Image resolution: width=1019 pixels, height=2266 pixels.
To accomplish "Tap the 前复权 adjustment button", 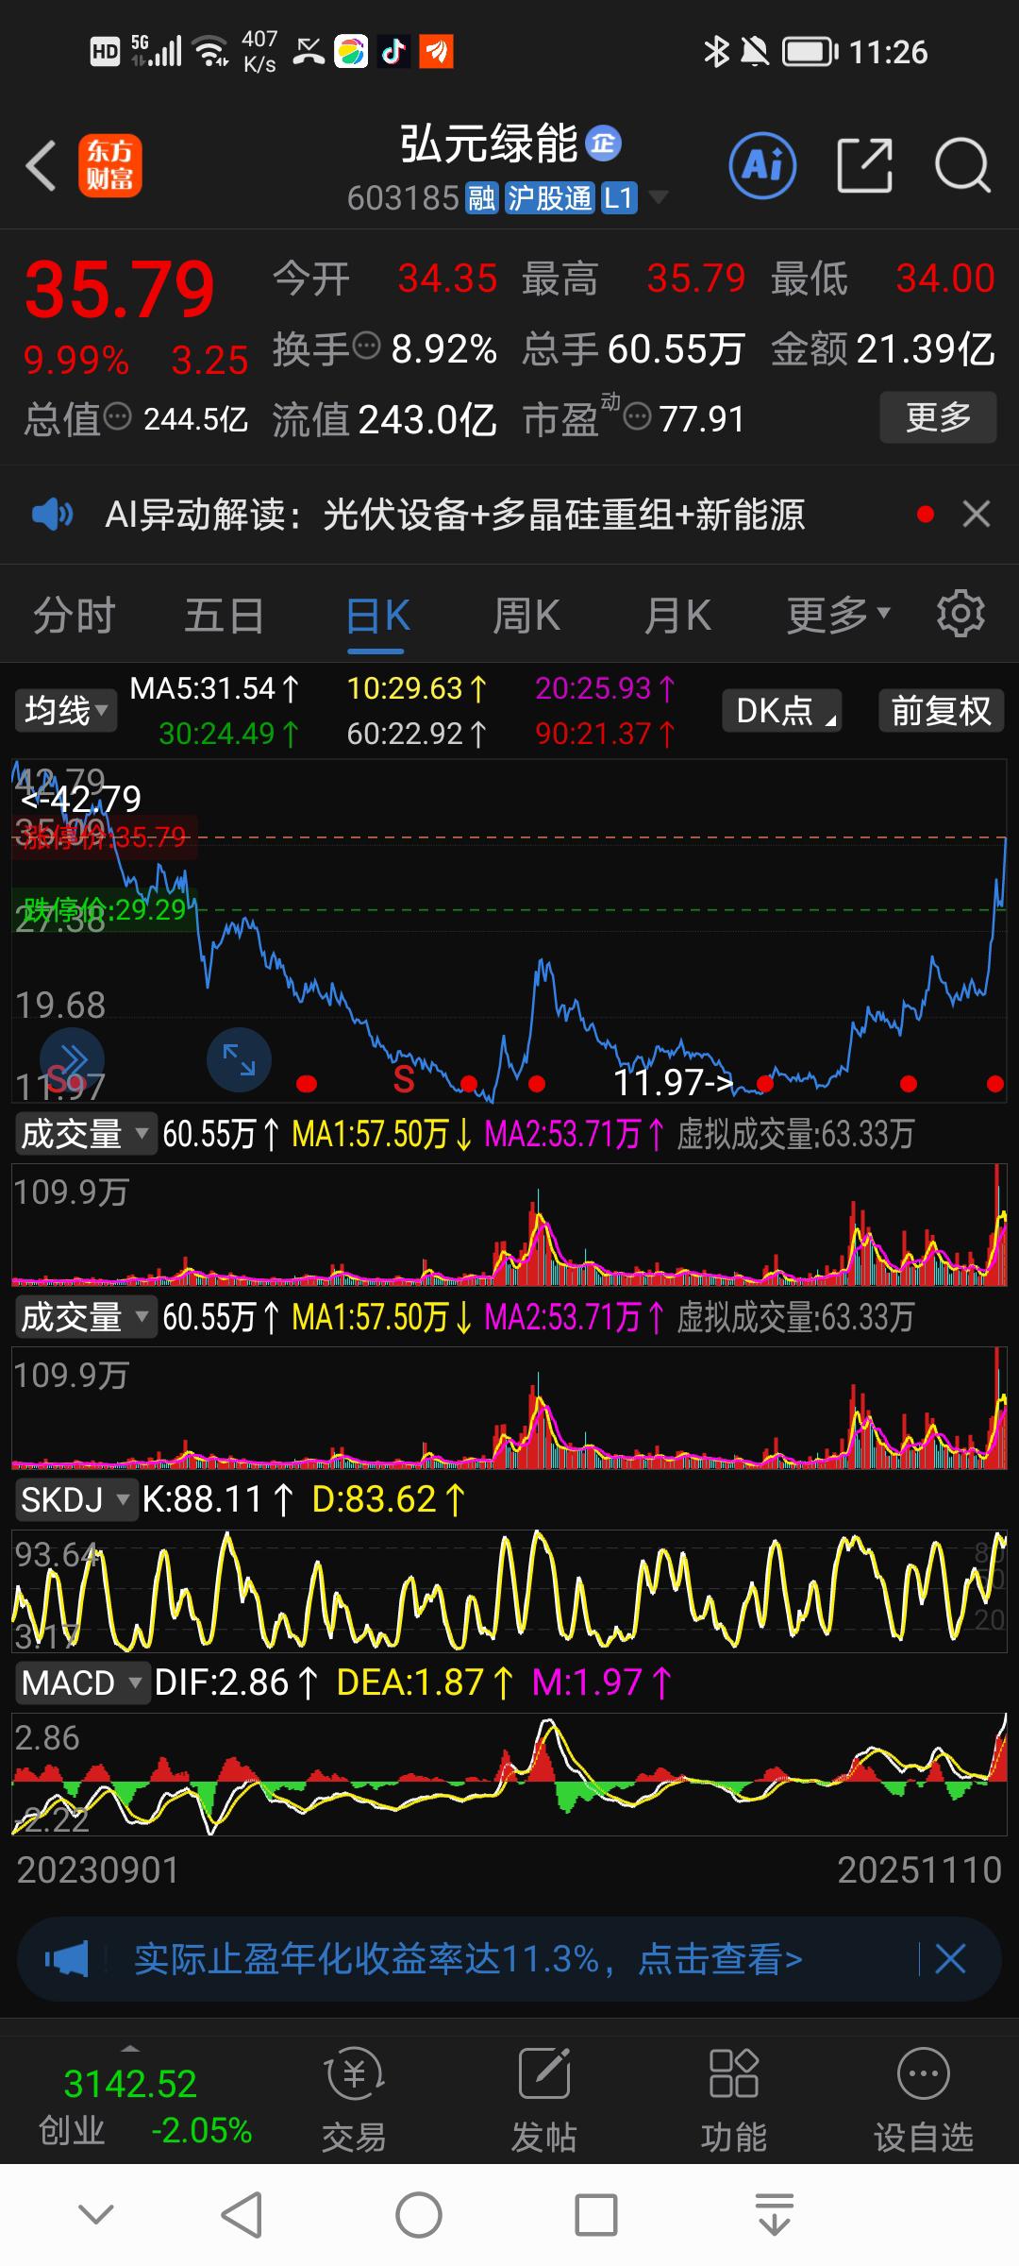I will pos(941,710).
